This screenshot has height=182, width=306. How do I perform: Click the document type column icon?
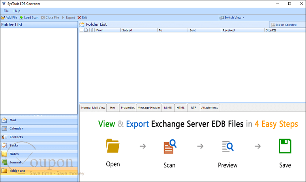86,30
